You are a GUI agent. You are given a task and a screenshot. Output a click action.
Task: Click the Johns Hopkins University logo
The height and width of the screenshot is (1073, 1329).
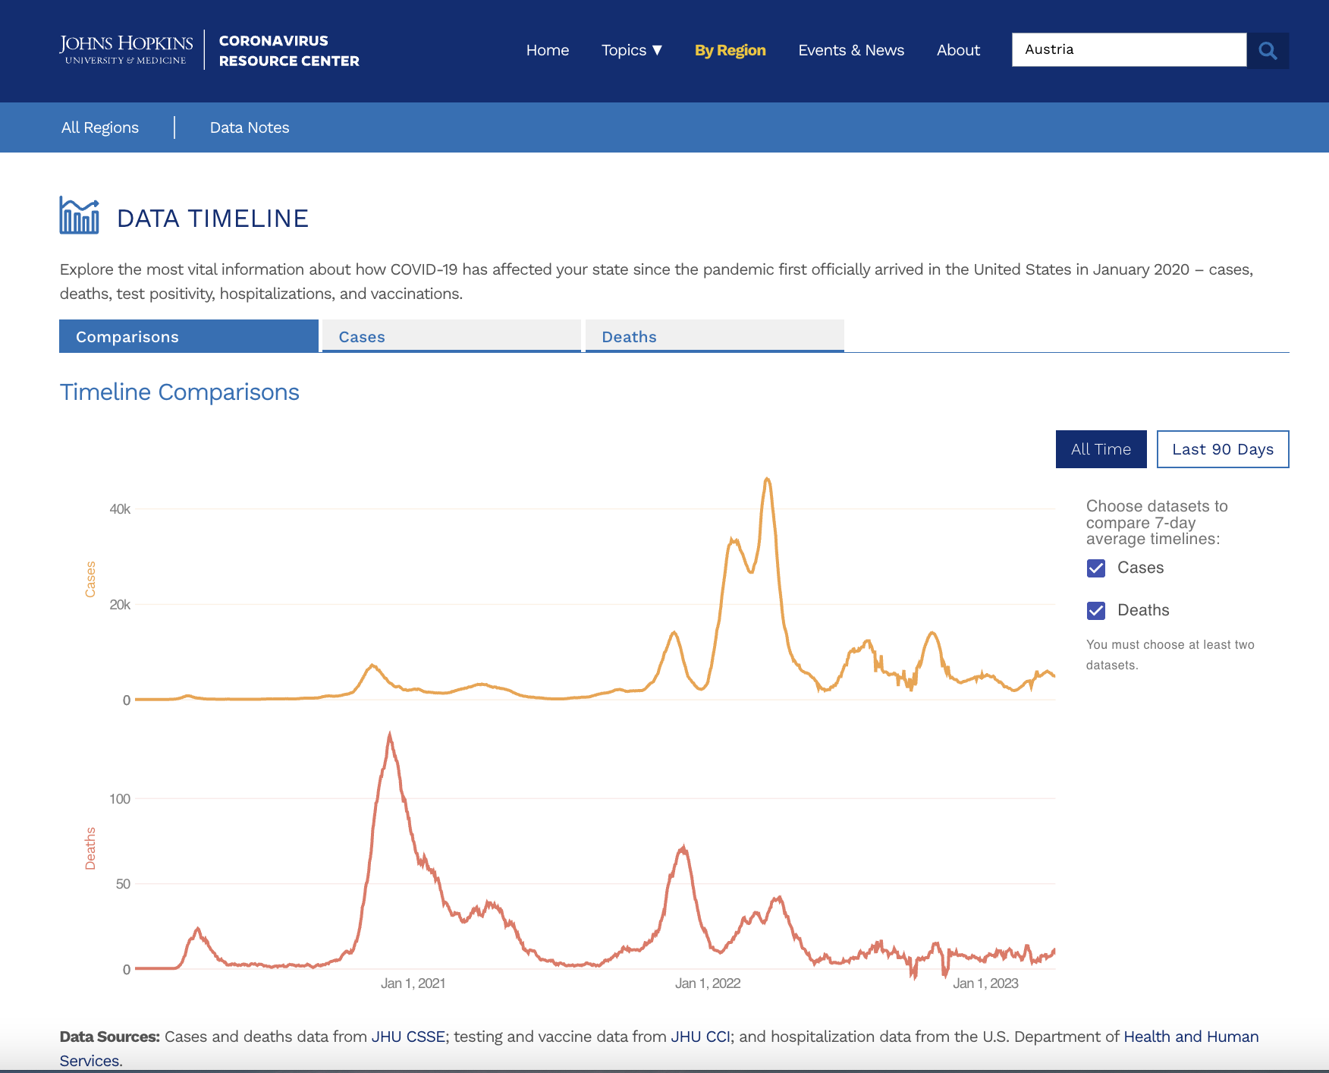(126, 50)
